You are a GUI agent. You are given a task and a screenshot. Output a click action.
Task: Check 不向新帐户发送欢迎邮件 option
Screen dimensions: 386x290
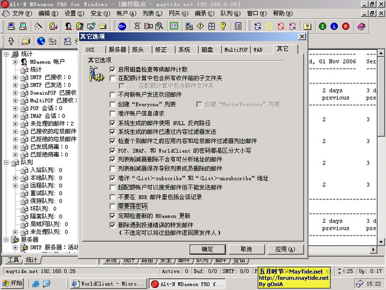[x=113, y=95]
